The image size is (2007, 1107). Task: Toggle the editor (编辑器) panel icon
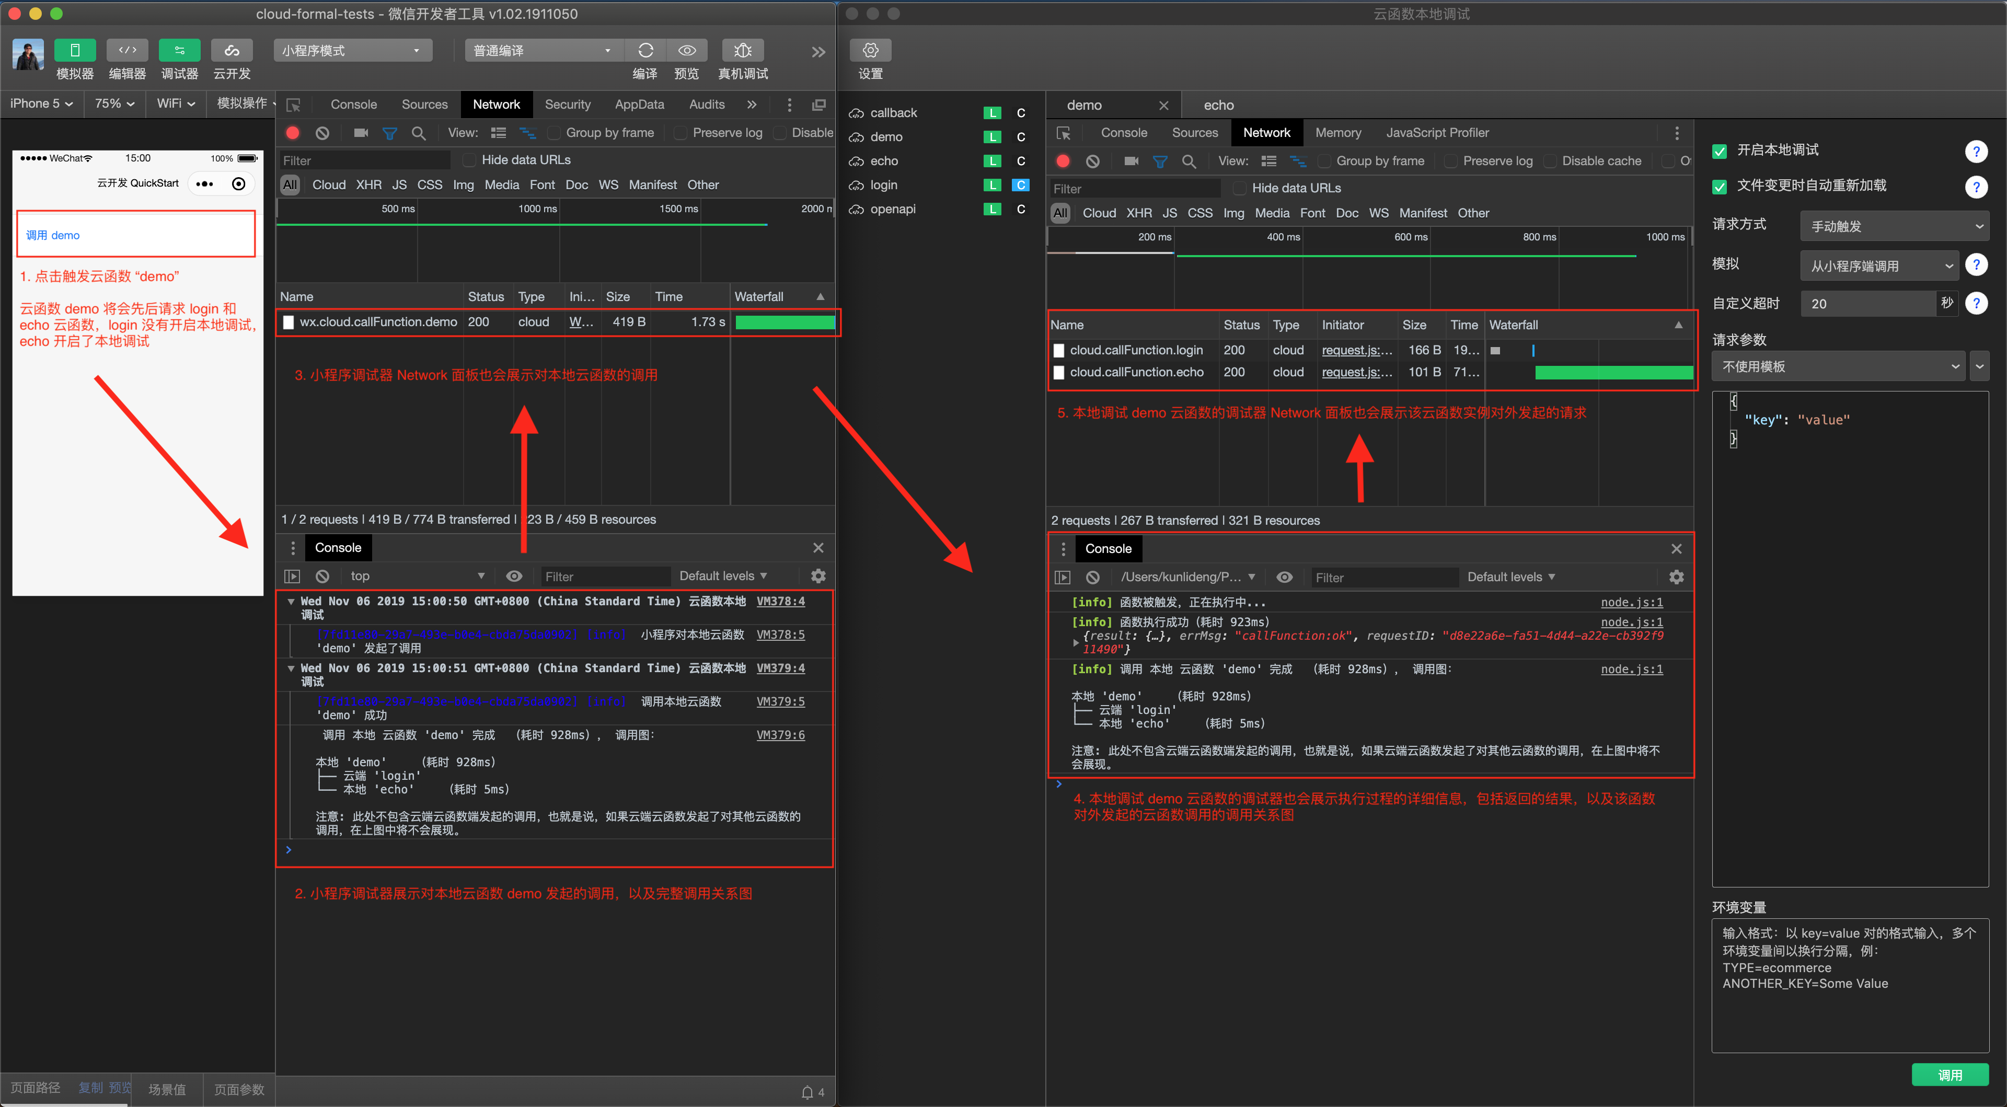(127, 51)
